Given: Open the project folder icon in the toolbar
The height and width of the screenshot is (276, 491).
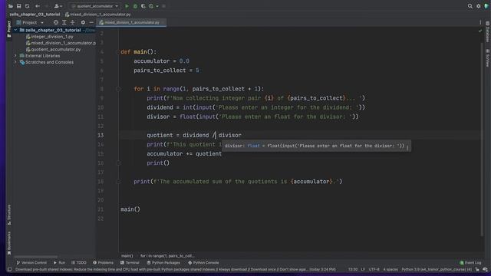Looking at the screenshot, I should (x=10, y=6).
